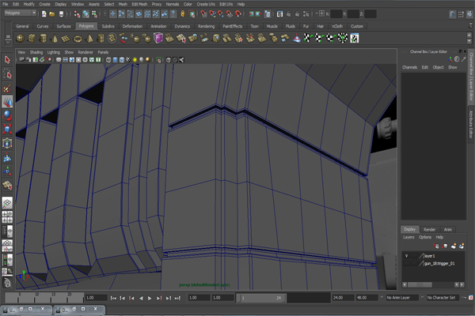Image resolution: width=475 pixels, height=316 pixels.
Task: Activate the Scale tool in toolbox
Action: coord(7,129)
